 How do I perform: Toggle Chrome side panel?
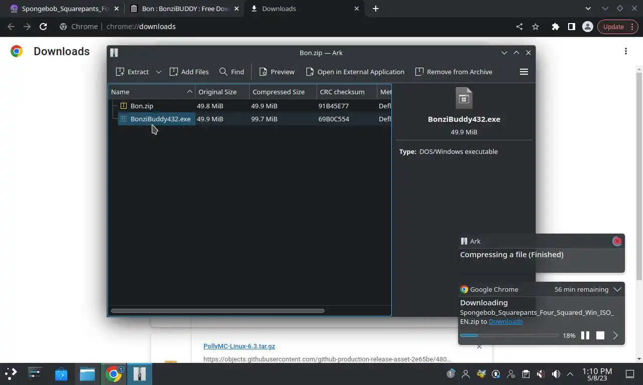pos(571,27)
